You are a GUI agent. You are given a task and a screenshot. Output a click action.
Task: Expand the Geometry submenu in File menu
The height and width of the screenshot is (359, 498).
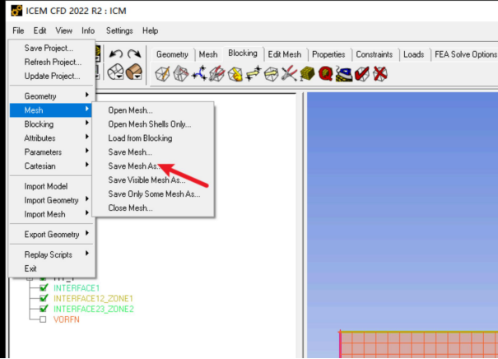click(52, 96)
